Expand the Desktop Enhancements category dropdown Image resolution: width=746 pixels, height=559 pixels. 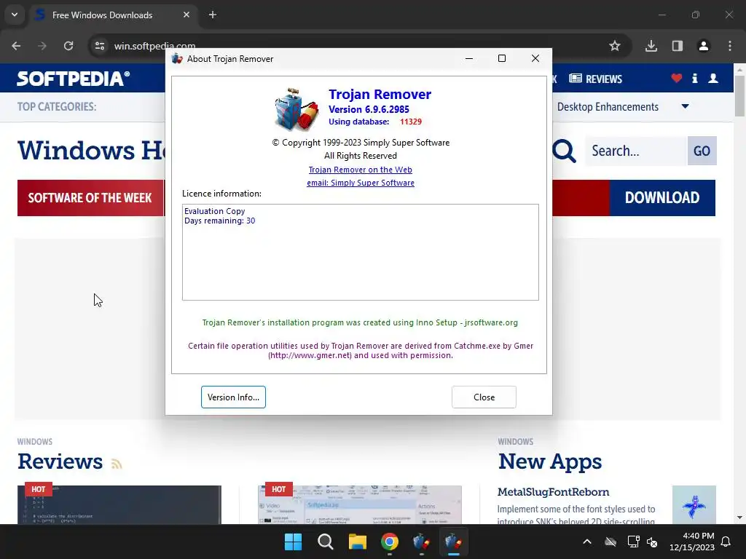pyautogui.click(x=685, y=106)
